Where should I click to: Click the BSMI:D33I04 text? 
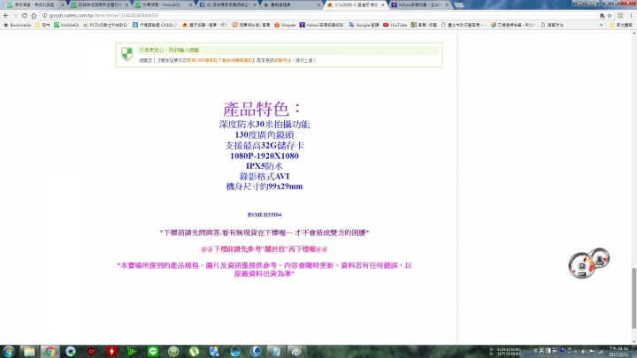click(264, 214)
